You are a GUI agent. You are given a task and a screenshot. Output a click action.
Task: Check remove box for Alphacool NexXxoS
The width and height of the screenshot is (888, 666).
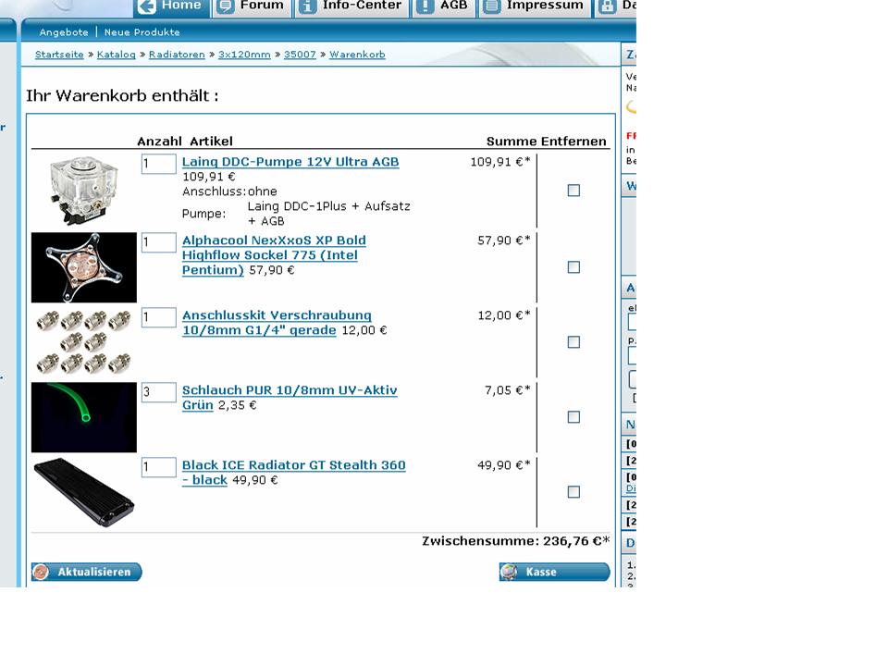[573, 266]
